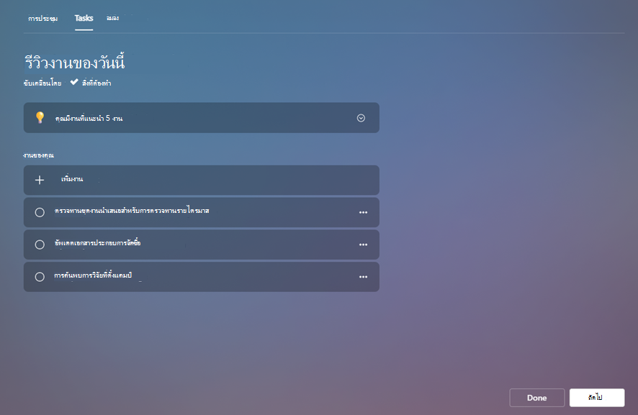Screen dimensions: 638x415
Task: Click the task text starting with การค้นพบการวิจัย
Action: click(x=93, y=275)
